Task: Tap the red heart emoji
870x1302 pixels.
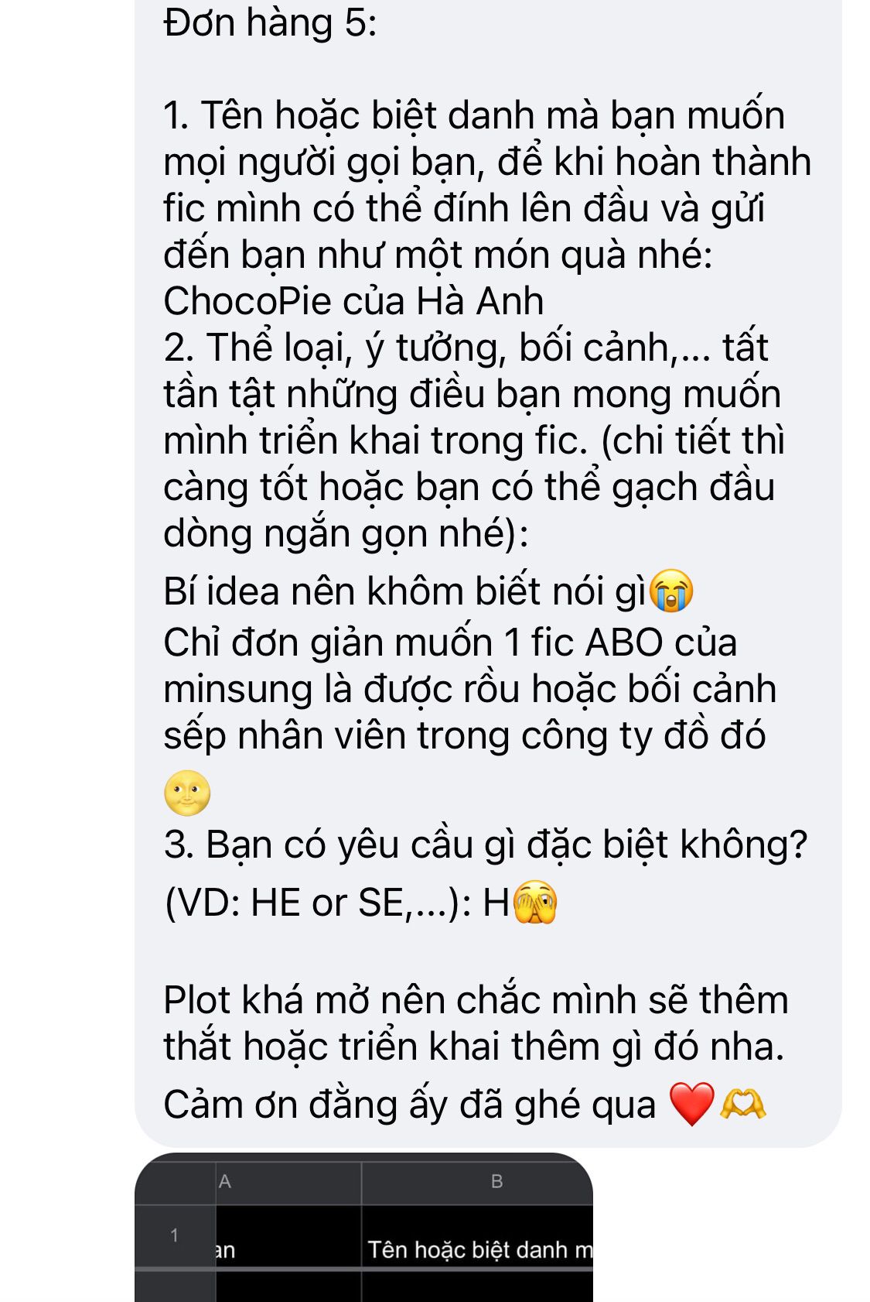Action: (691, 1104)
